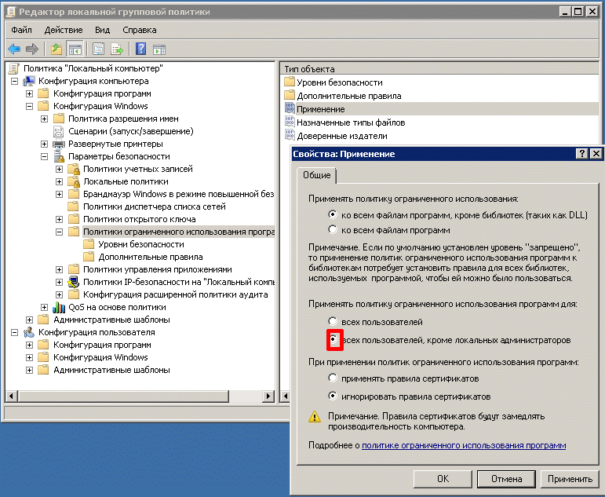Click the 'Дополнительные правила' folder icon in right pane
Viewport: 605px width, 497px height.
[290, 95]
